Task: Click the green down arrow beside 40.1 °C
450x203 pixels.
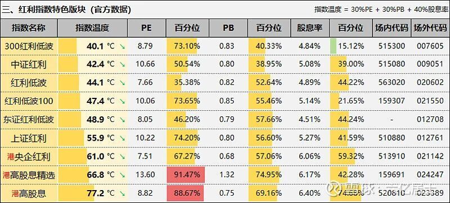Action: pyautogui.click(x=122, y=46)
